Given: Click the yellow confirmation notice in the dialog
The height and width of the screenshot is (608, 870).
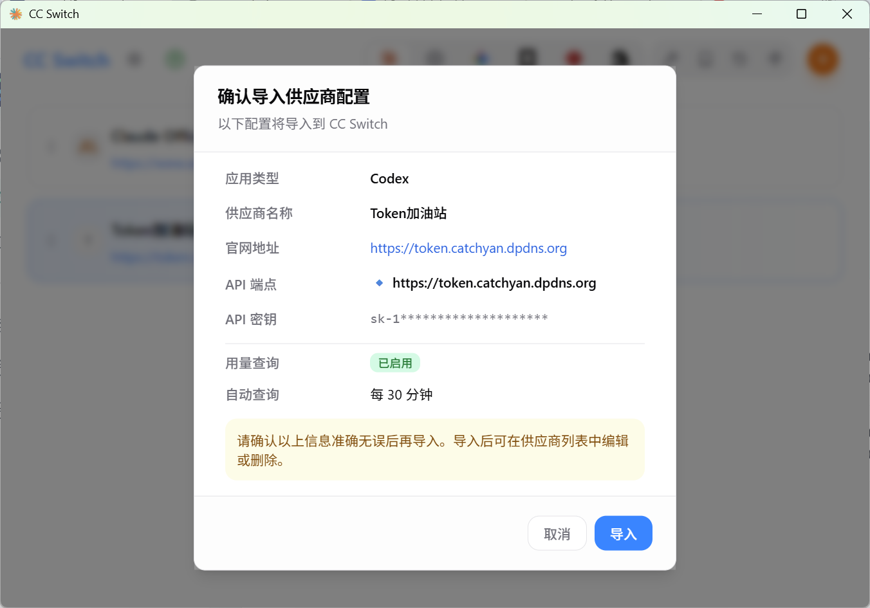Looking at the screenshot, I should [434, 450].
